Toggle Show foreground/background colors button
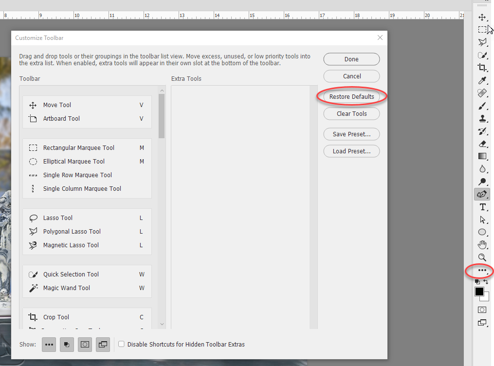The width and height of the screenshot is (494, 366). pyautogui.click(x=67, y=344)
